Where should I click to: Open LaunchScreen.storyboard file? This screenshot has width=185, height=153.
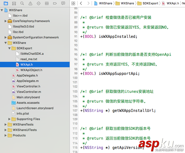[35, 108]
